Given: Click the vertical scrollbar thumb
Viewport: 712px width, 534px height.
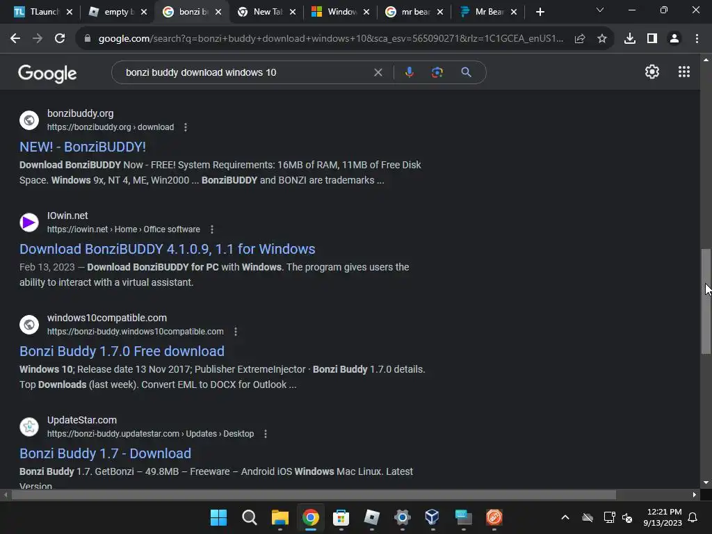Looking at the screenshot, I should [706, 300].
